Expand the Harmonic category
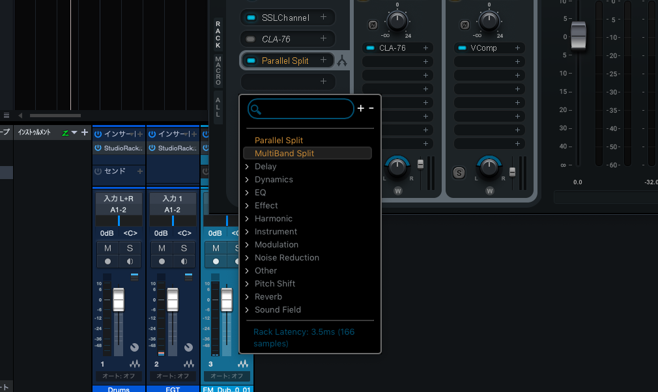 pyautogui.click(x=247, y=218)
